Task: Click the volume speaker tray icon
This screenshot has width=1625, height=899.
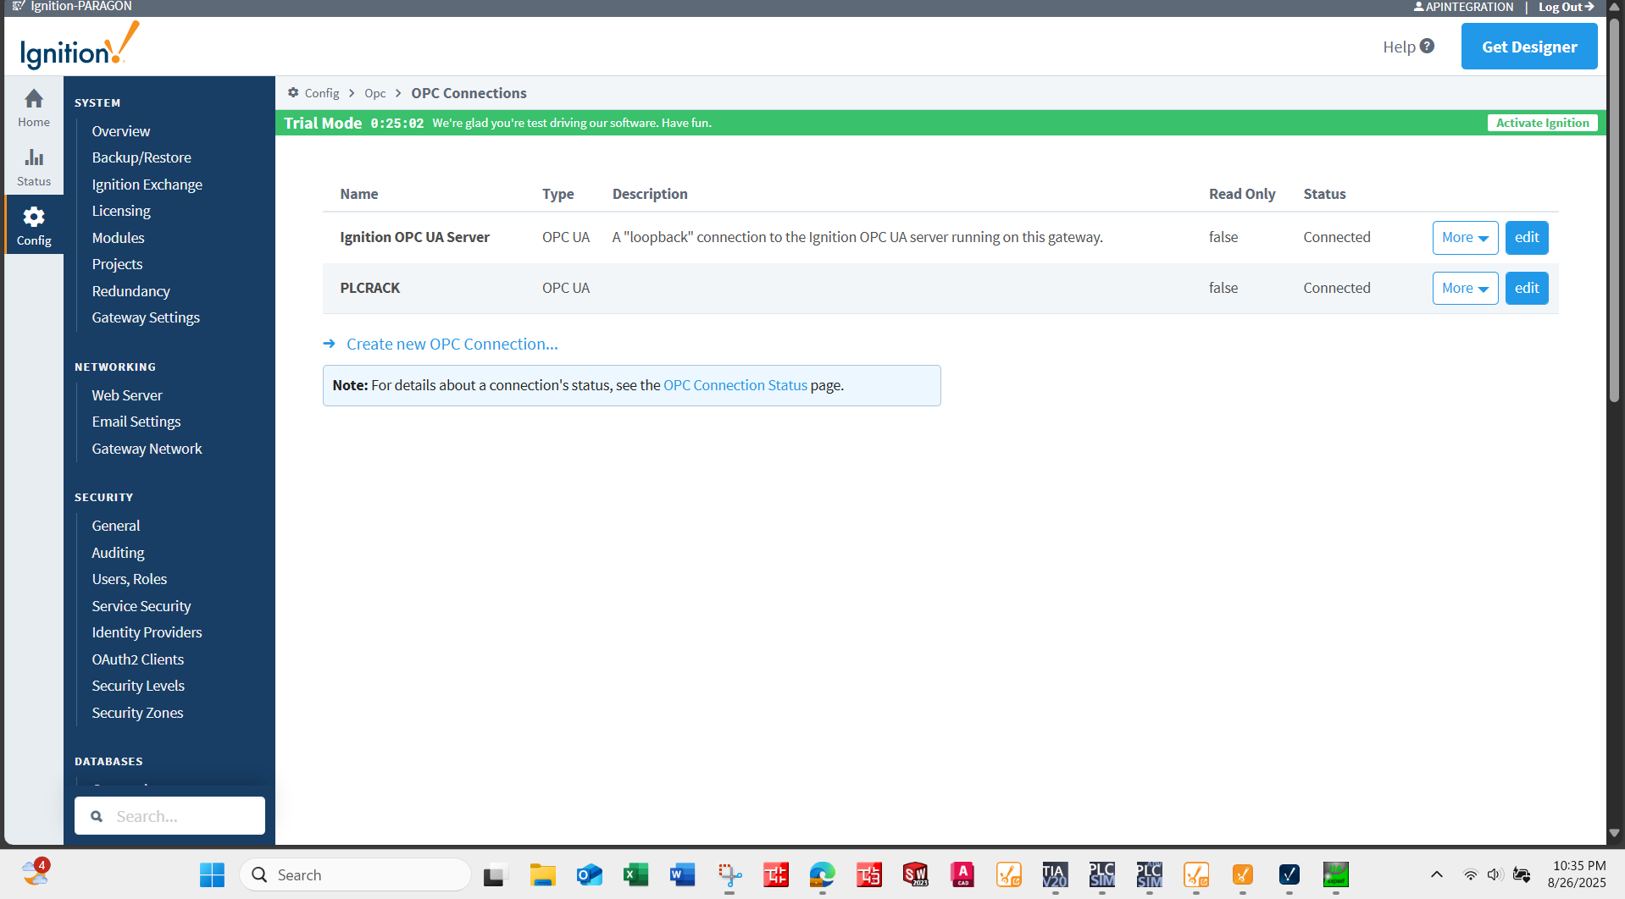Action: (1495, 874)
